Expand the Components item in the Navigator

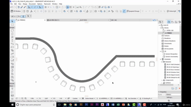pos(162,80)
